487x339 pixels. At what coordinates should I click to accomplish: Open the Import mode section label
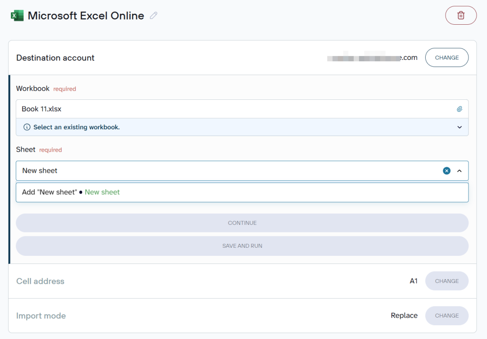point(41,316)
